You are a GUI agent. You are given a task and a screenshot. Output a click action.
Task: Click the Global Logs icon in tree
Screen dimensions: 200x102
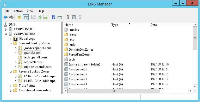(15, 39)
